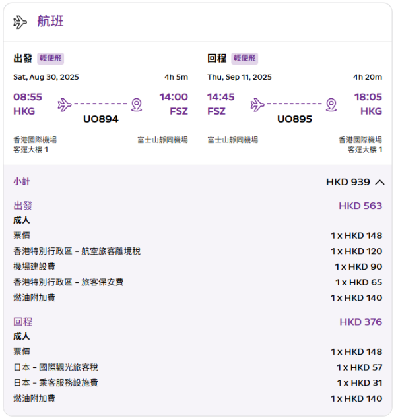Click the plane icon on the UO895 route
396x420 pixels.
(257, 104)
